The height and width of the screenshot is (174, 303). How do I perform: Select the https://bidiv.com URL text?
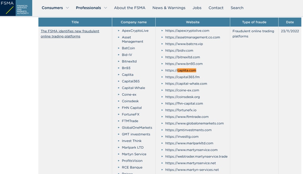point(179,51)
